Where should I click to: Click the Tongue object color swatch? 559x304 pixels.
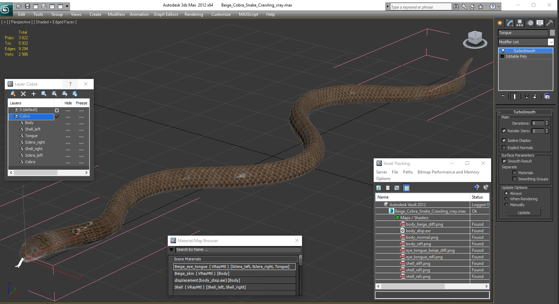(x=552, y=33)
